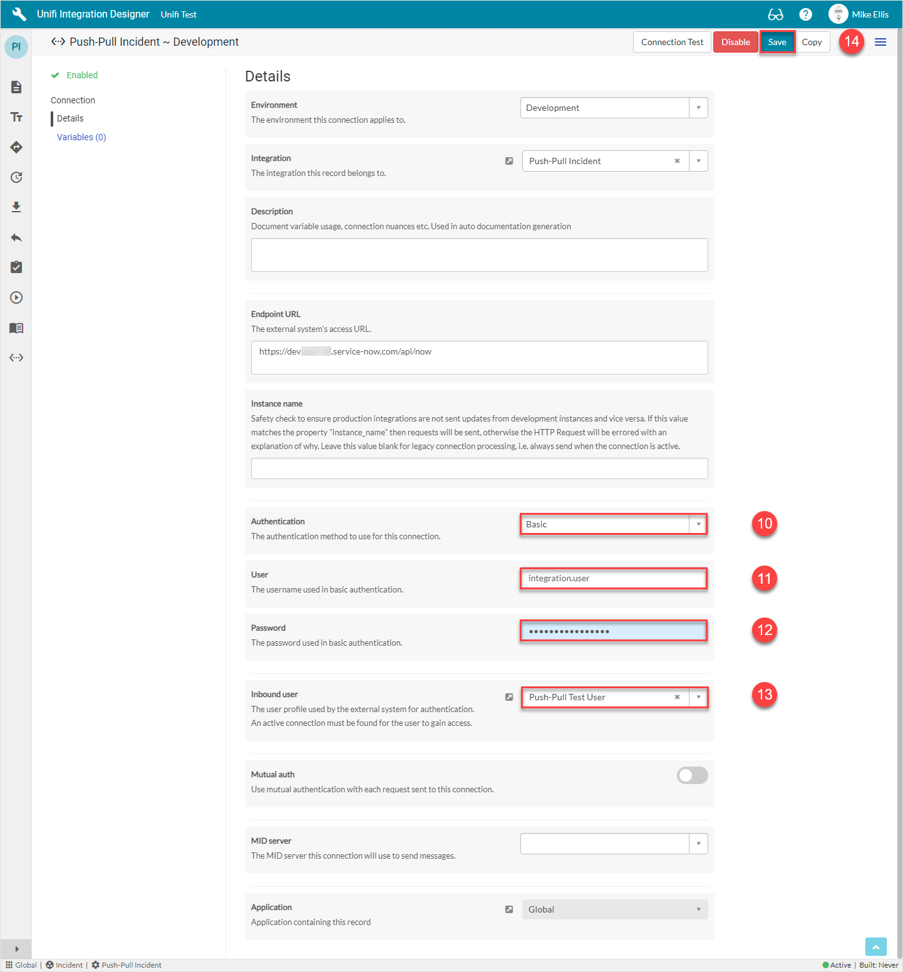Click the play circle icon in sidebar
This screenshot has width=903, height=972.
pyautogui.click(x=16, y=297)
